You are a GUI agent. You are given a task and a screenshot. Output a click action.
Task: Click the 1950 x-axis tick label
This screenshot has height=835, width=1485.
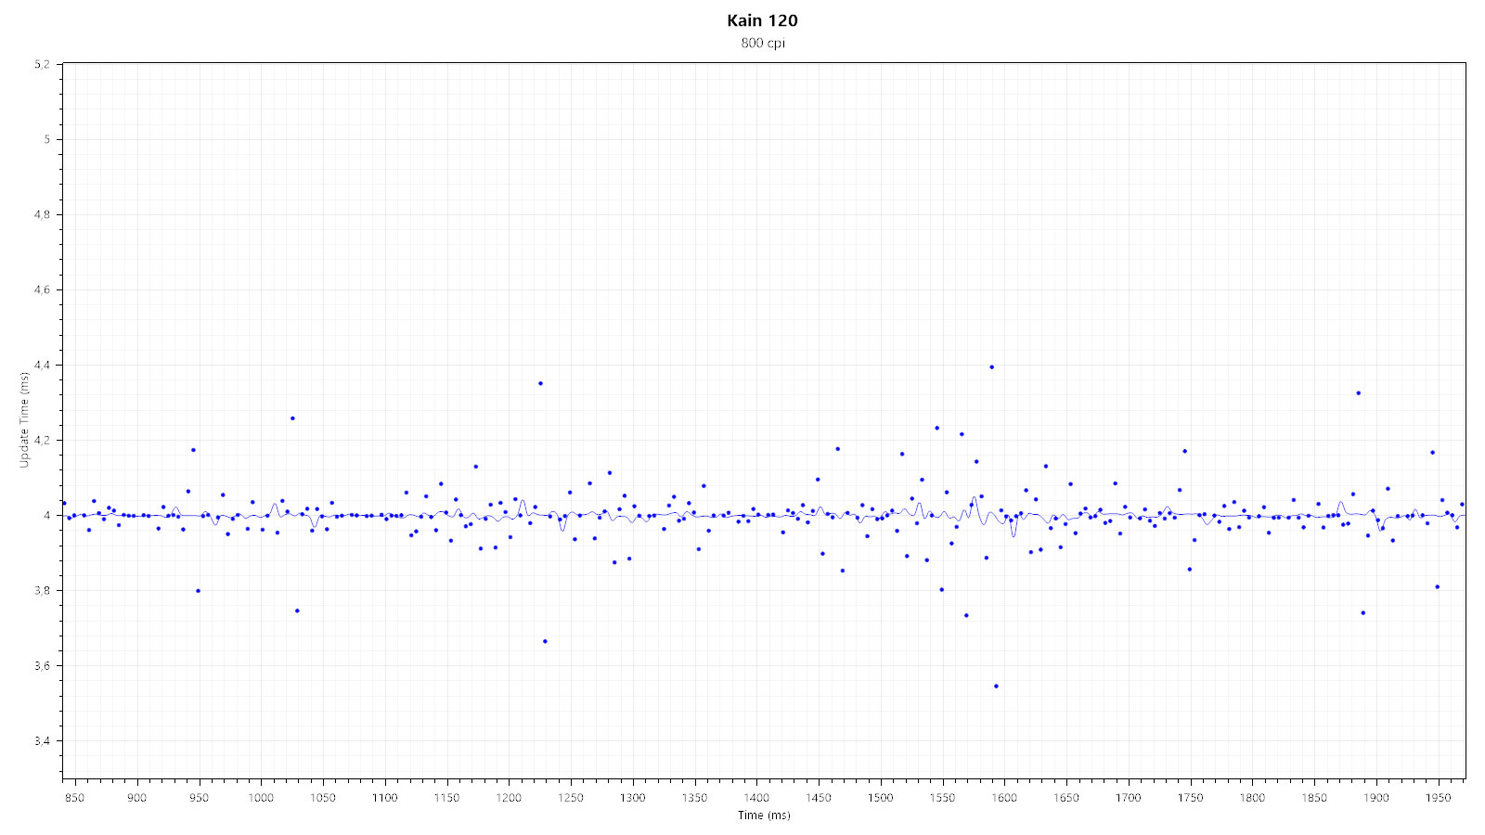pyautogui.click(x=1439, y=798)
